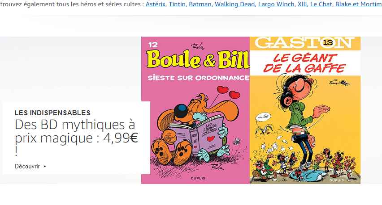Click the LES INDISPENSABLES label

pyautogui.click(x=52, y=113)
